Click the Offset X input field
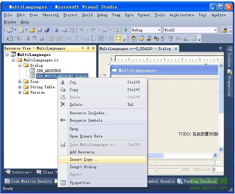 (218, 169)
